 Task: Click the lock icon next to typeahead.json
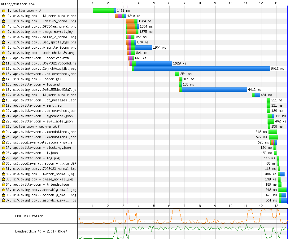pos(3,116)
